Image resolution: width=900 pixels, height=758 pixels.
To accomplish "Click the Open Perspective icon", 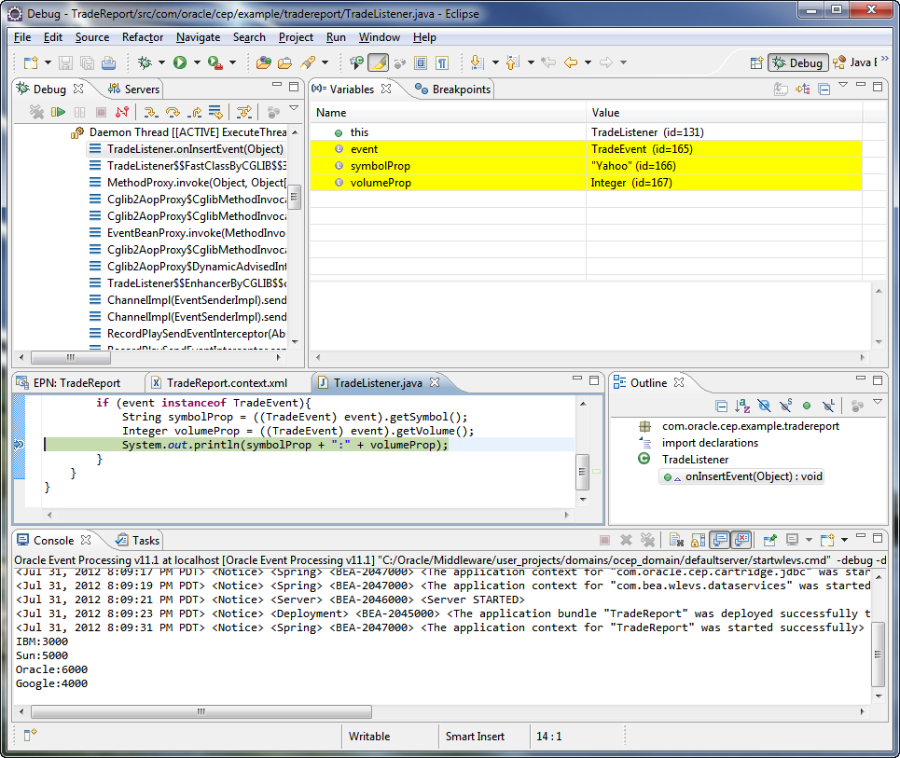I will click(x=756, y=62).
